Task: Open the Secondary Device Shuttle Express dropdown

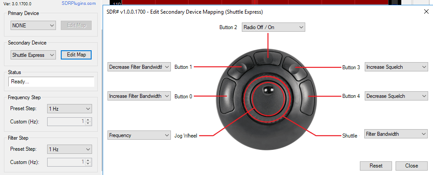Action: 33,55
